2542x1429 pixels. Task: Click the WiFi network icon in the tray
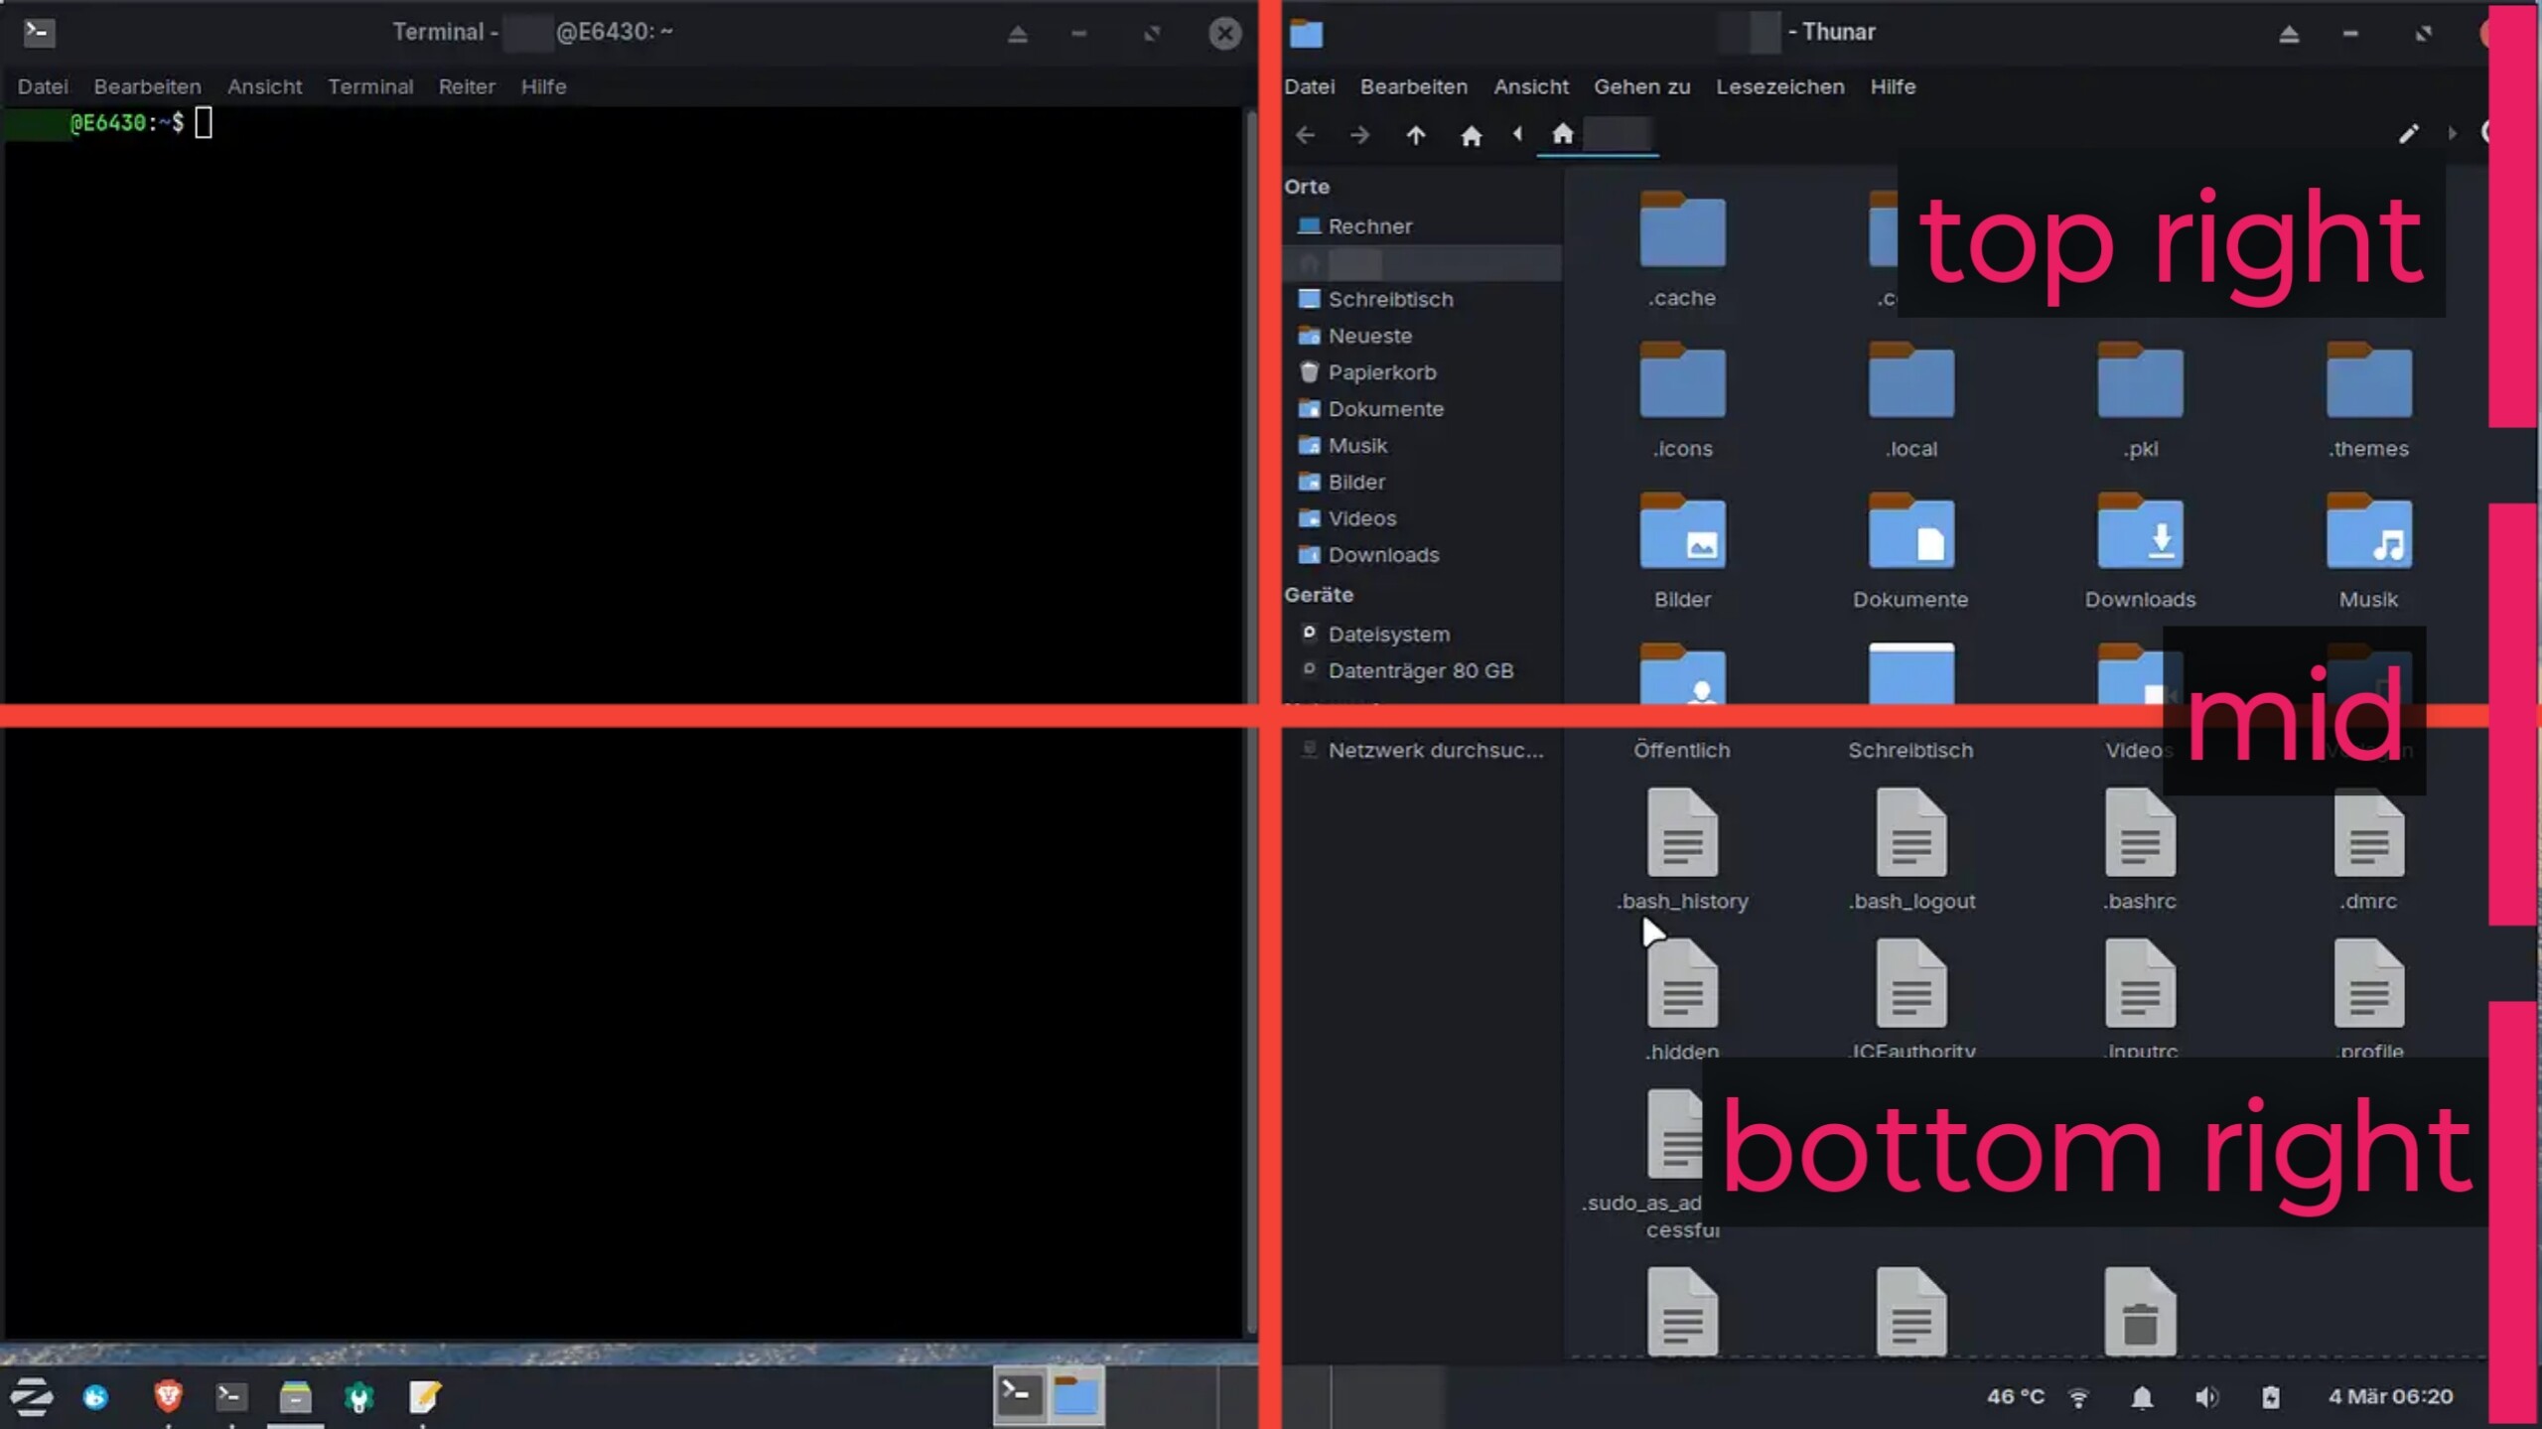2078,1397
